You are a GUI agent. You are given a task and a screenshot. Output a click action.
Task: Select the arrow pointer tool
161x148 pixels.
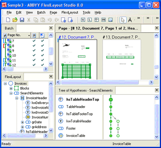click(x=123, y=20)
